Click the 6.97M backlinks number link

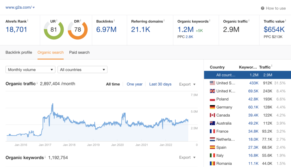click(106, 29)
